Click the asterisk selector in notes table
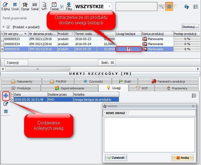This screenshot has height=165, width=201. [x=12, y=94]
